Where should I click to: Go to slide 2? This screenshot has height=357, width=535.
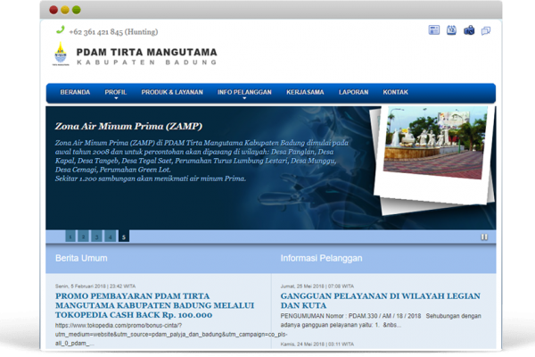pyautogui.click(x=83, y=237)
